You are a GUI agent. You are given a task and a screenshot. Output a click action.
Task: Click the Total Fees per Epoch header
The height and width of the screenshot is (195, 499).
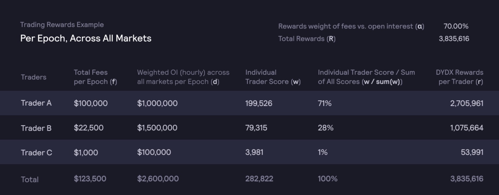pos(96,77)
